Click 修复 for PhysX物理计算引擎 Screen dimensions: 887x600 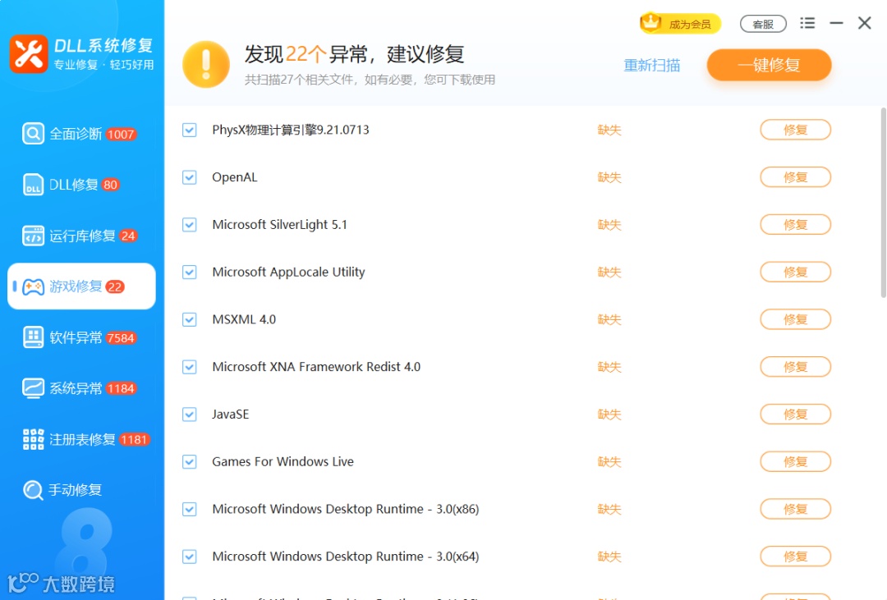pos(795,130)
